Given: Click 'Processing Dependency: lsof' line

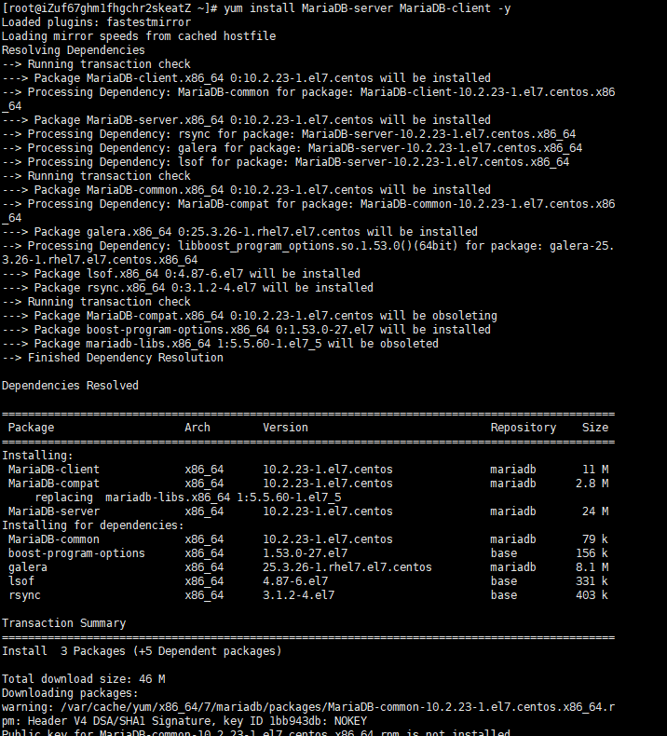Looking at the screenshot, I should (x=285, y=162).
